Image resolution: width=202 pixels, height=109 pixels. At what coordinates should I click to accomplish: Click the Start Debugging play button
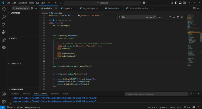(13, 8)
